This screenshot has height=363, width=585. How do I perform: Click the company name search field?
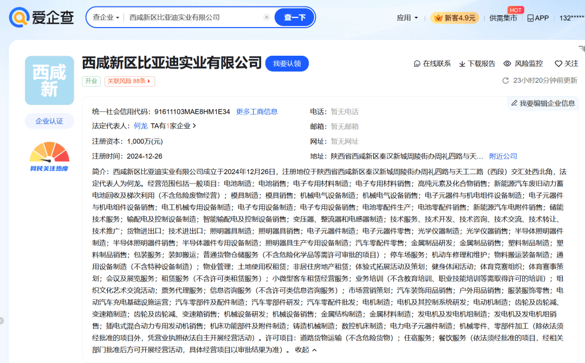click(194, 17)
